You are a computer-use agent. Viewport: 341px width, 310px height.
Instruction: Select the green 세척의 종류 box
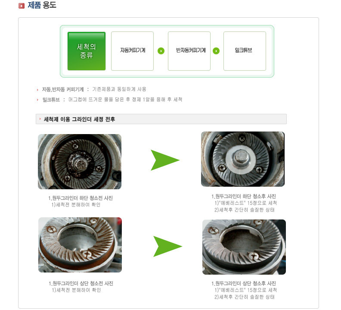tap(87, 51)
